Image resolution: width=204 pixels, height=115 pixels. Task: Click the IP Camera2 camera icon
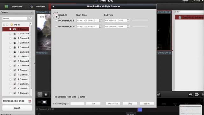(x=15, y=34)
